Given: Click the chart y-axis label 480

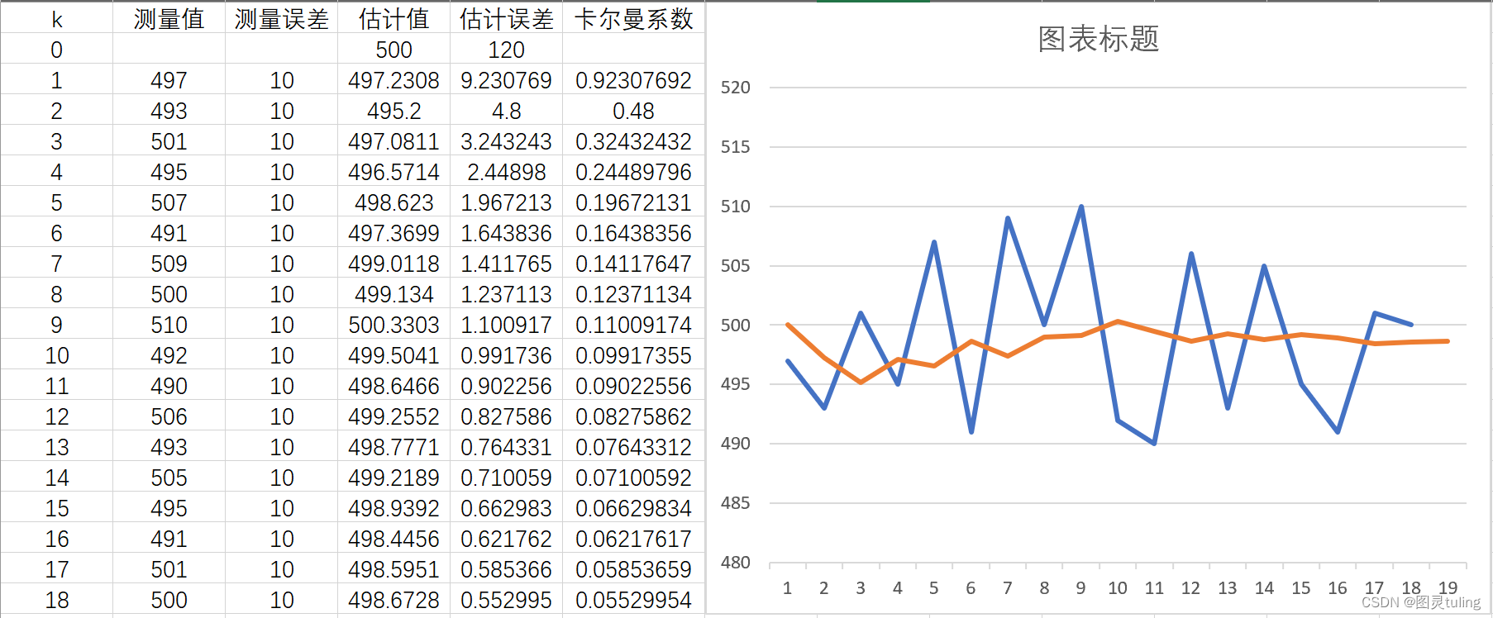Looking at the screenshot, I should click(735, 563).
